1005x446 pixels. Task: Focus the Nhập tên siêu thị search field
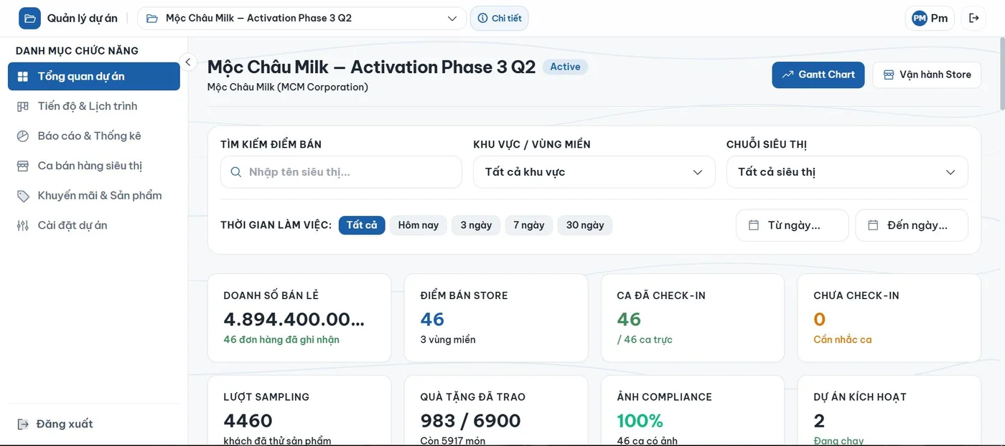click(341, 172)
